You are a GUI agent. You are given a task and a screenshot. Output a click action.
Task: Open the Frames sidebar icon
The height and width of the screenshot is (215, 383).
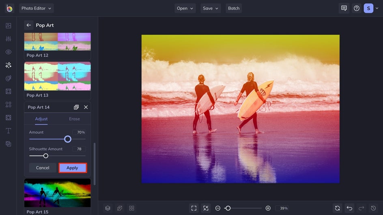tap(8, 91)
